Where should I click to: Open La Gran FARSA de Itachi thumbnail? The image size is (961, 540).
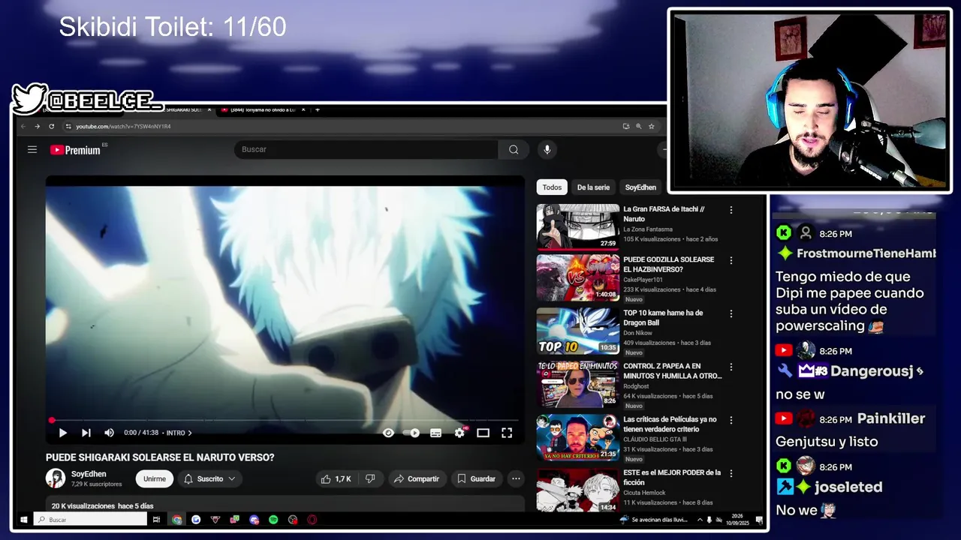coord(578,226)
